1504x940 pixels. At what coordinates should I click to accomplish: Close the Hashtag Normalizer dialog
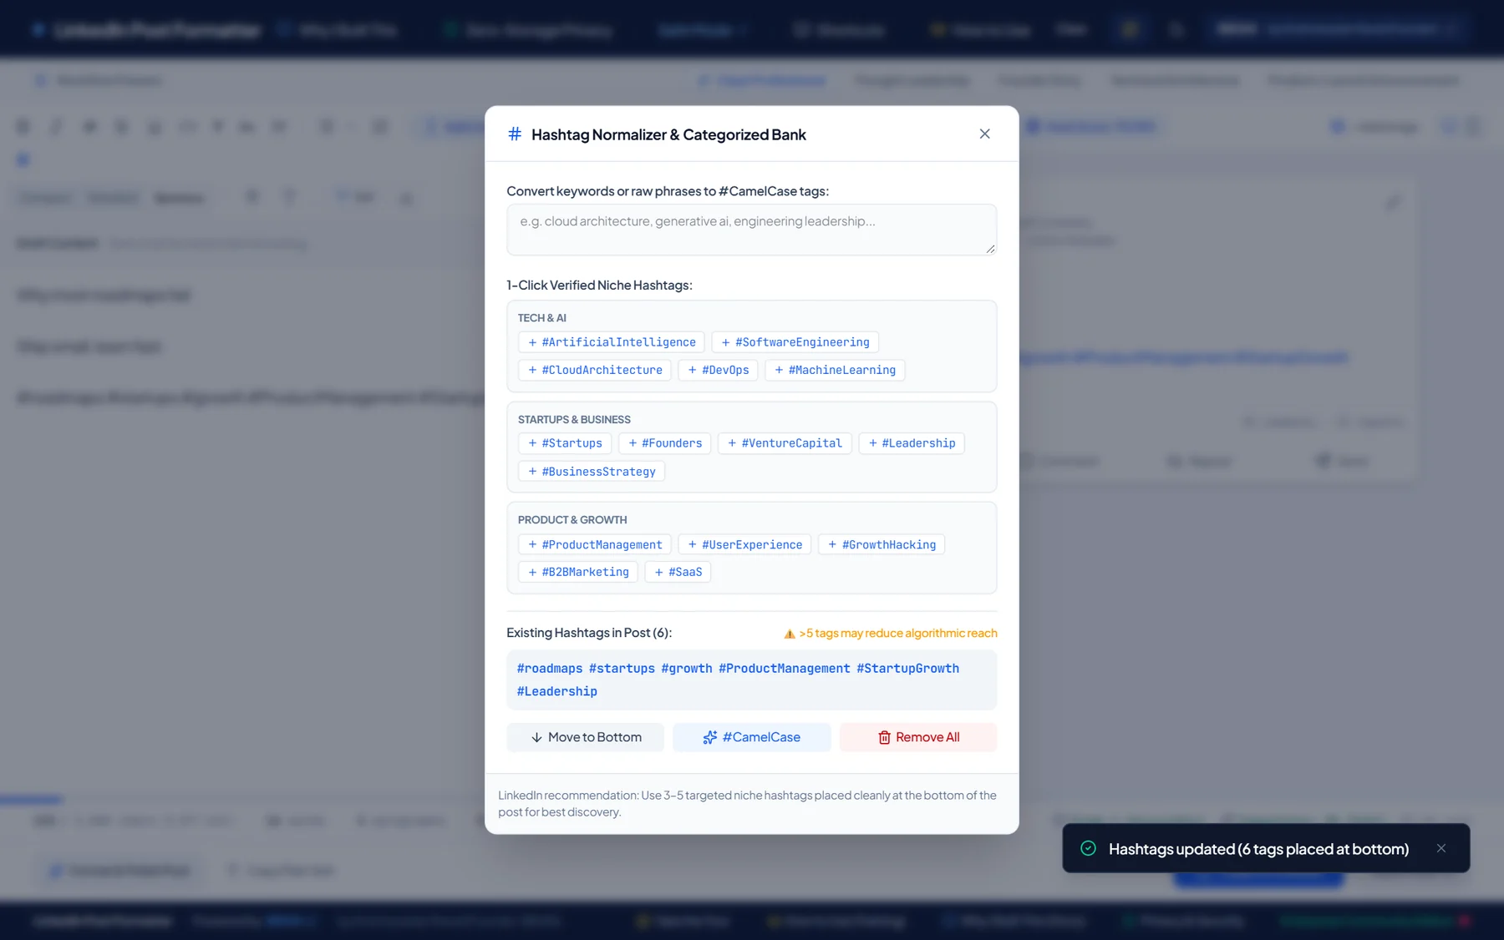tap(984, 134)
